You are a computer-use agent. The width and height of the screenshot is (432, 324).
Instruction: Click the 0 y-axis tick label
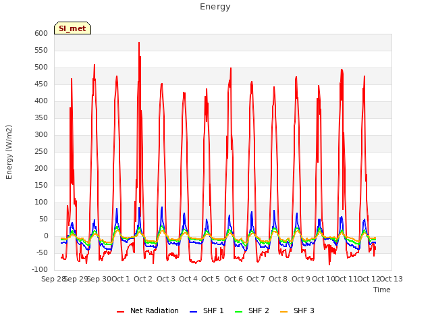click(x=46, y=236)
